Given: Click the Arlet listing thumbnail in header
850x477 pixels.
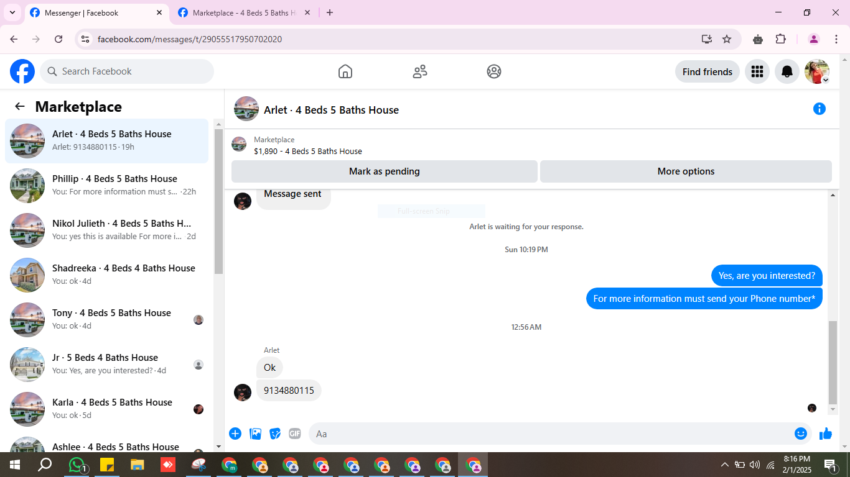Looking at the screenshot, I should click(246, 109).
